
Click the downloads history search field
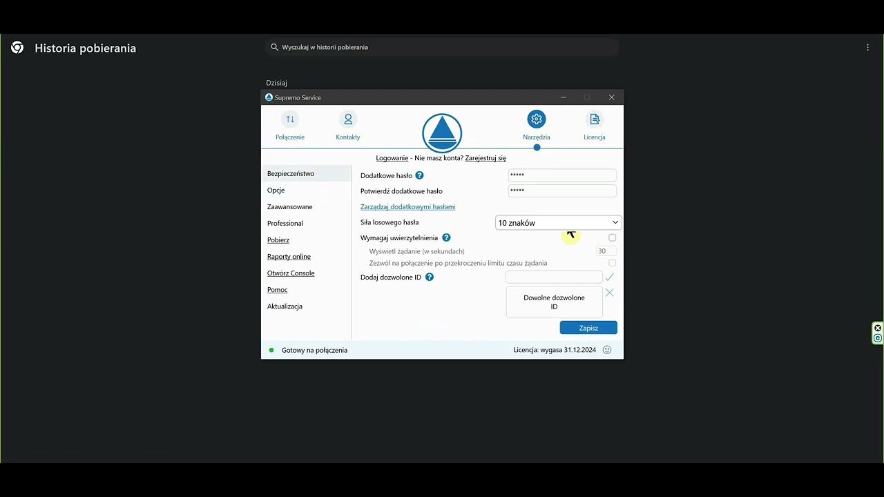point(442,47)
